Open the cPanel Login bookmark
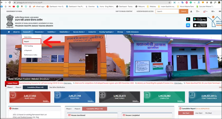Screen dimensions: 222x119 [39, 7]
